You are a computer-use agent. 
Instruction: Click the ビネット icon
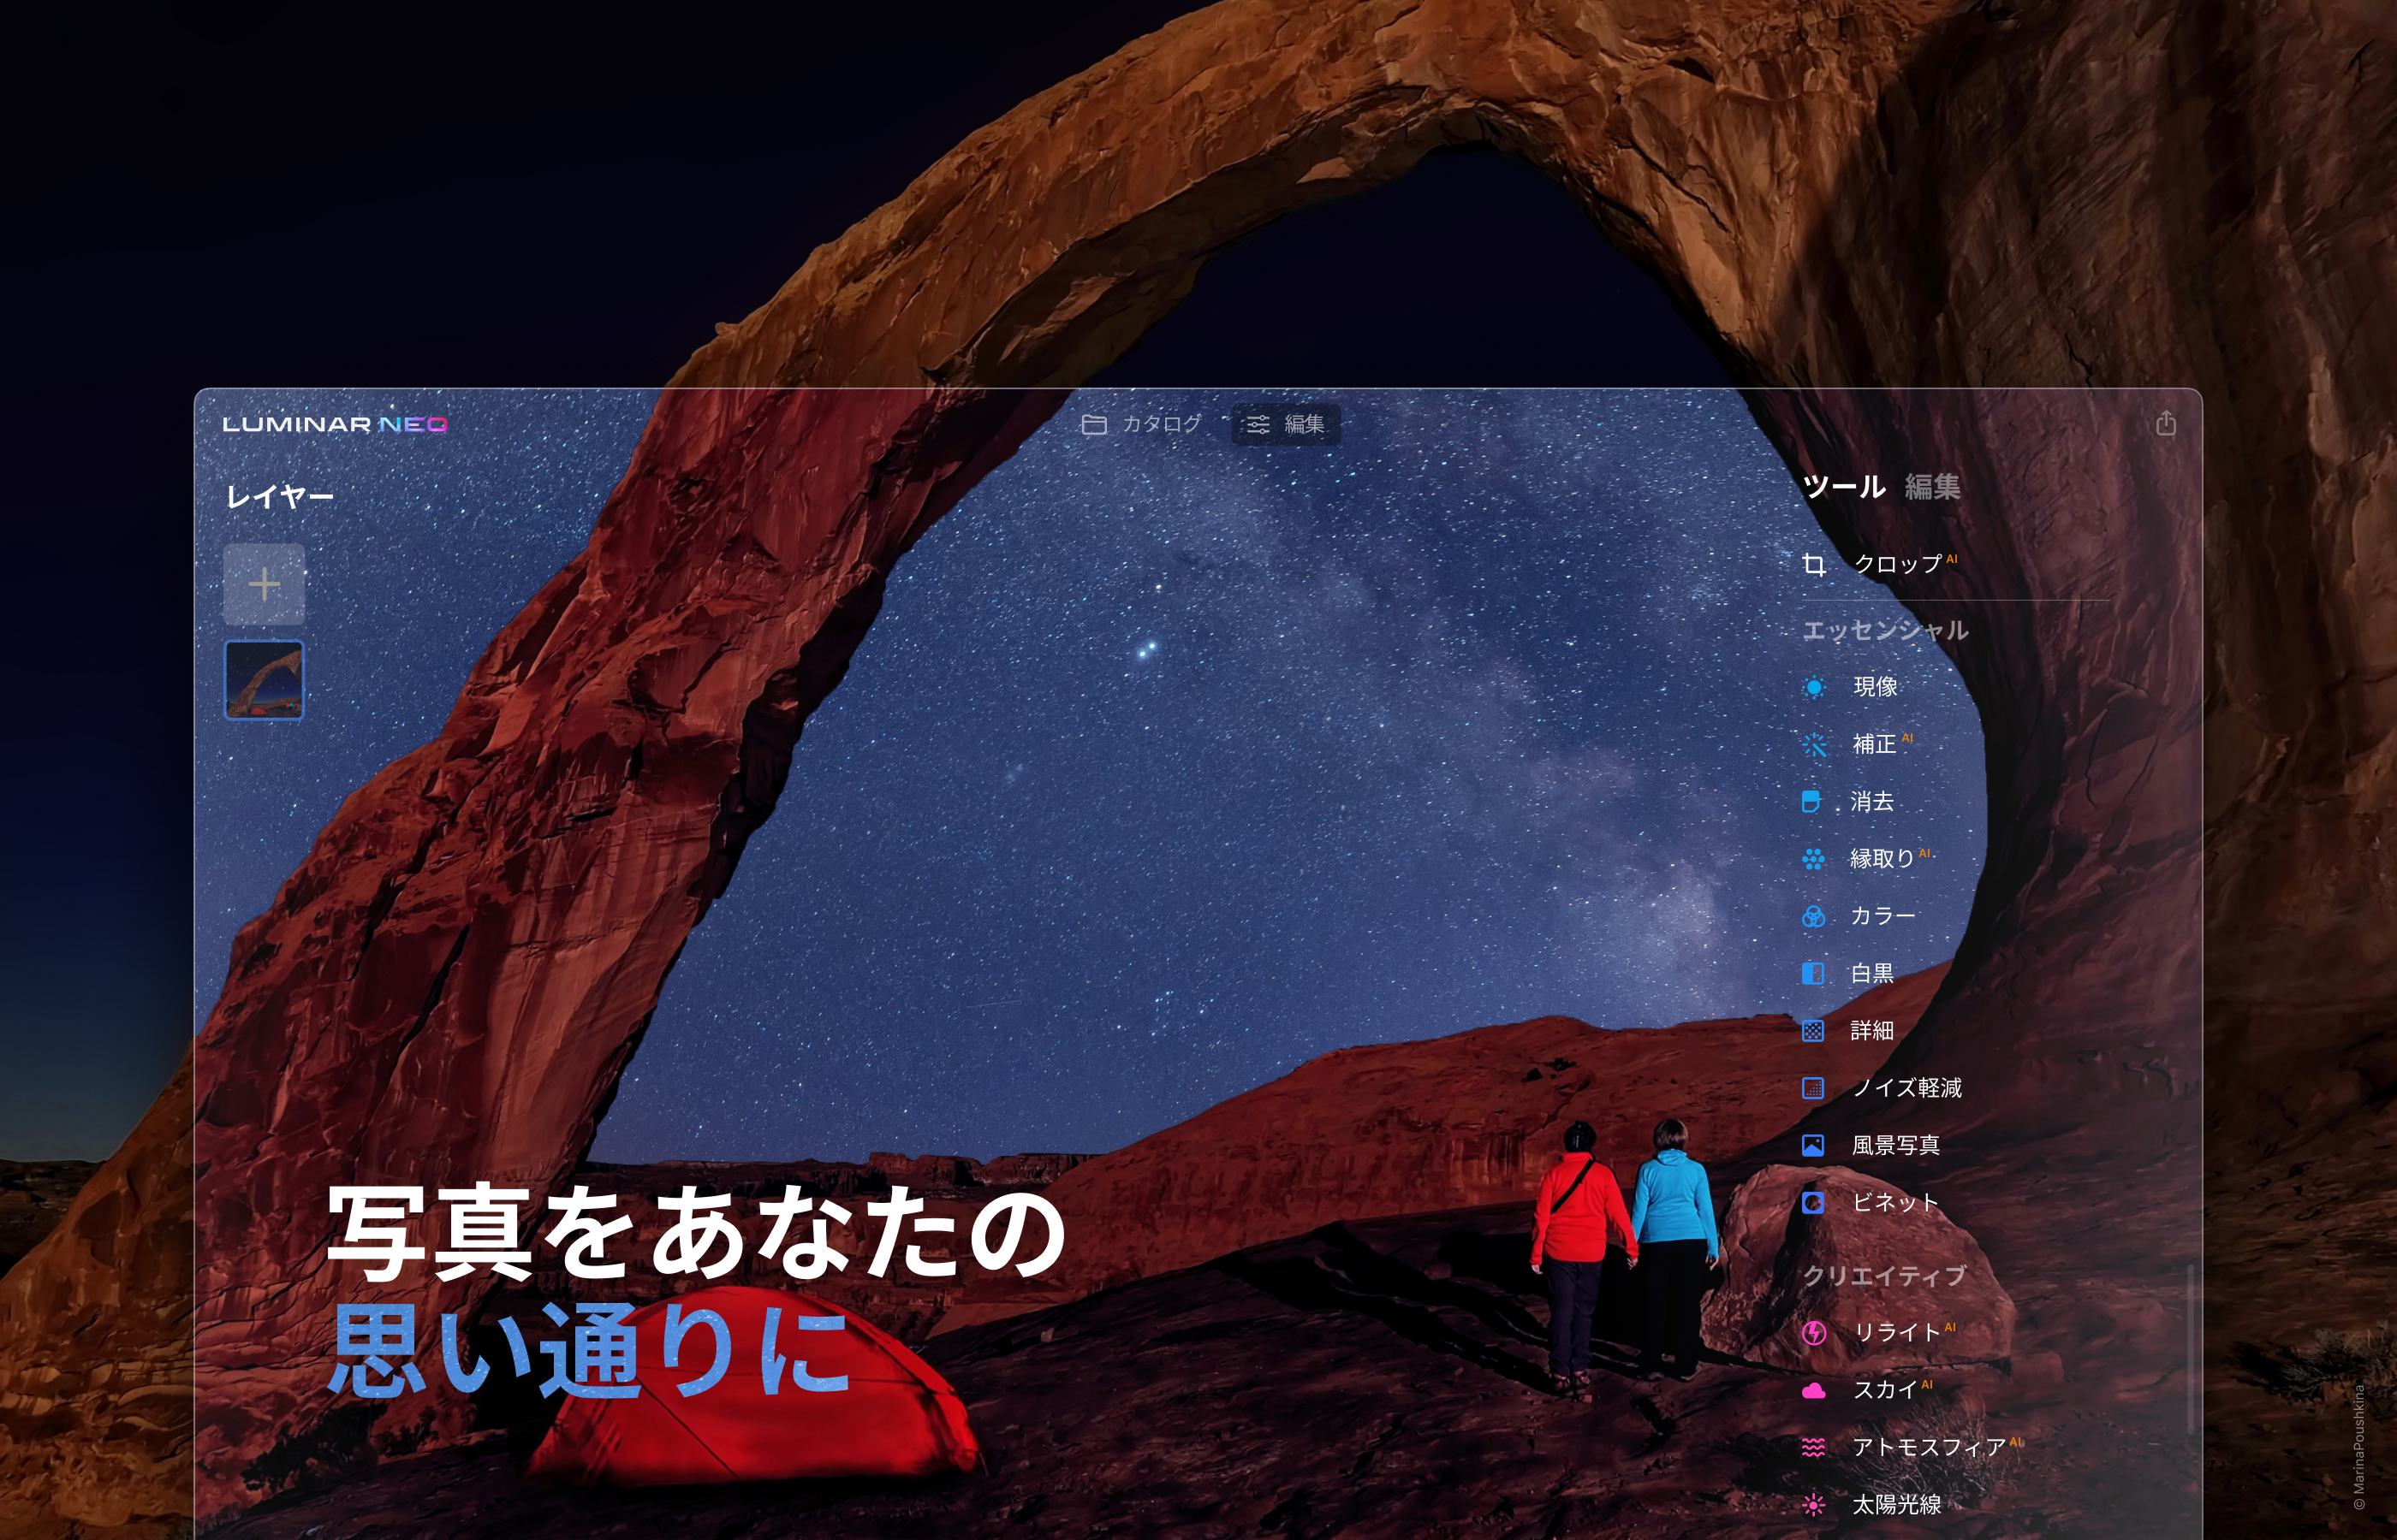pyautogui.click(x=1813, y=1203)
